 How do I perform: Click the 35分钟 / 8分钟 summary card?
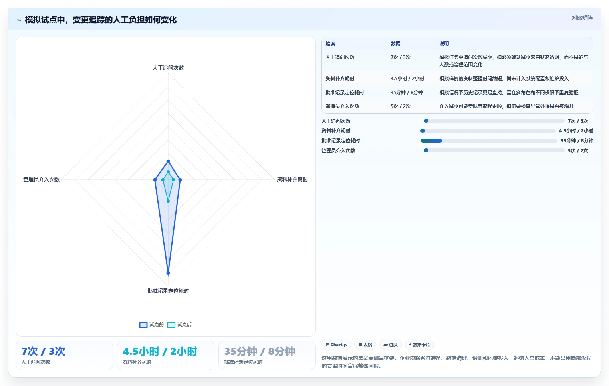(x=267, y=355)
